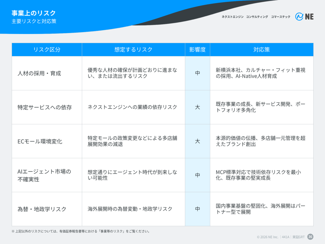
Task: Click the 国内事業基盤の堅固化 countermeasure cell
Action: 262,209
